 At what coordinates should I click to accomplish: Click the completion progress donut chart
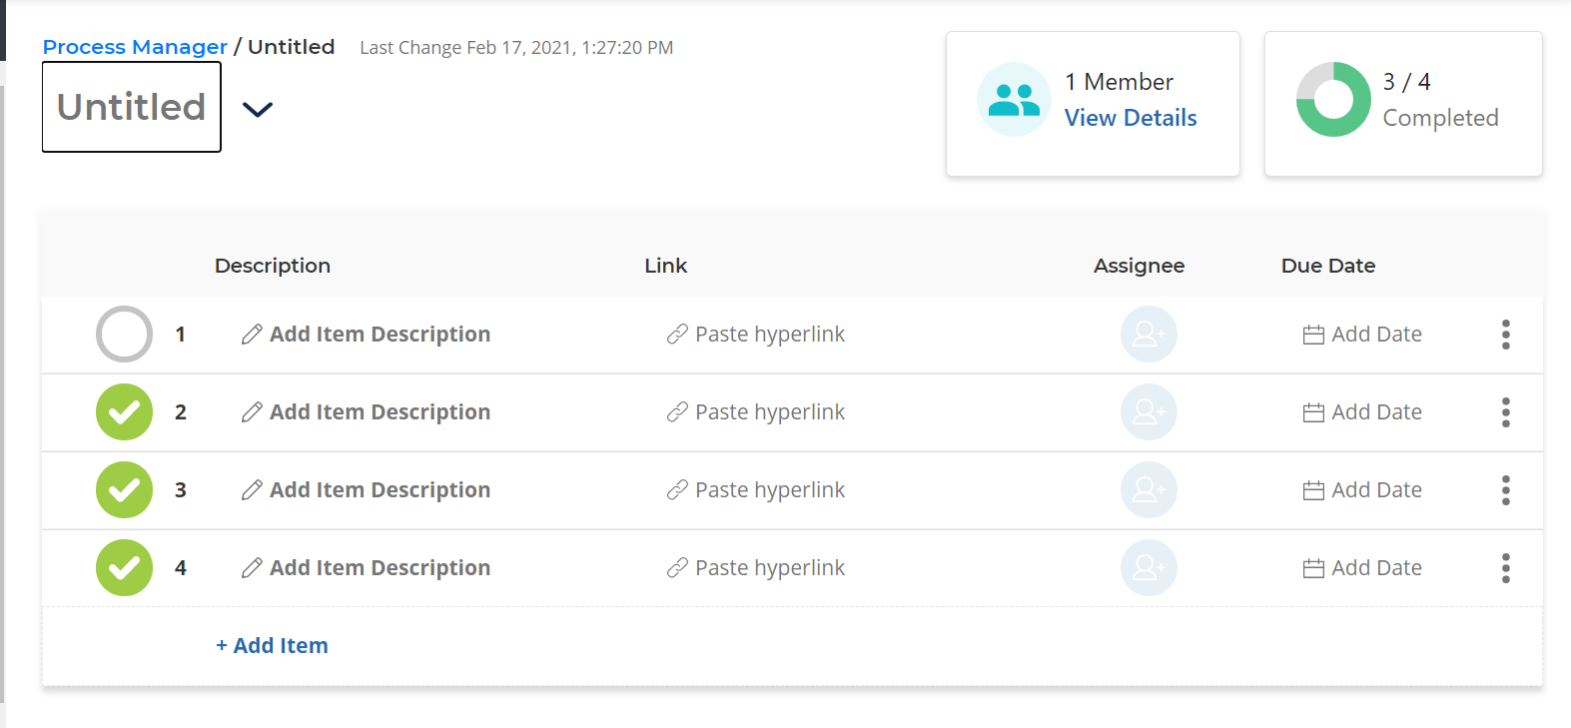1332,100
